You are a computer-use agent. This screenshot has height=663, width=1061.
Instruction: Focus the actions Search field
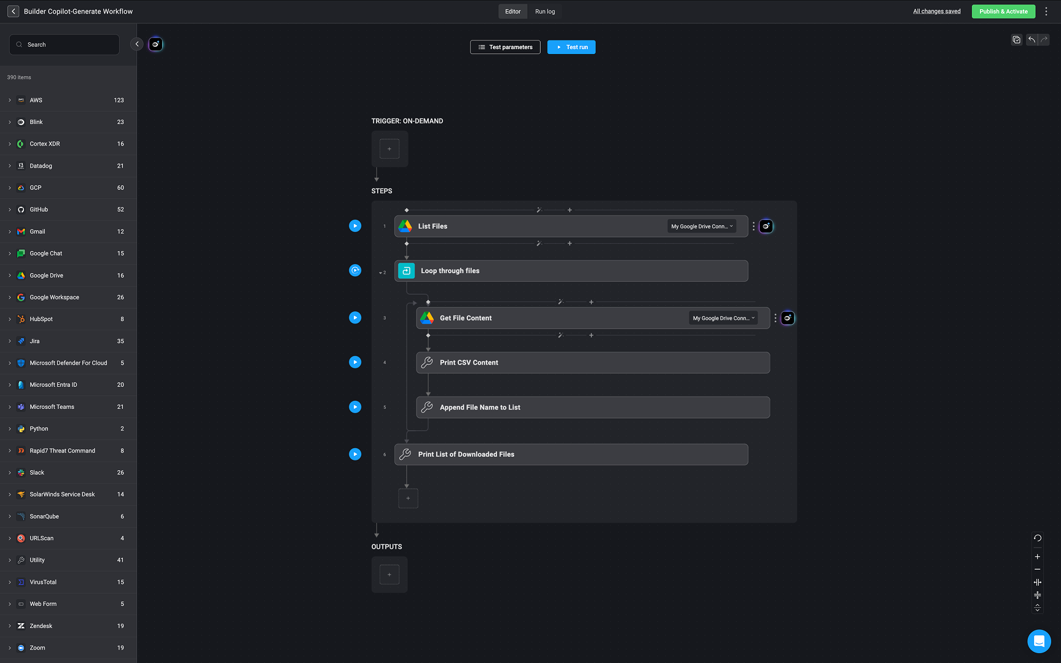coord(65,45)
